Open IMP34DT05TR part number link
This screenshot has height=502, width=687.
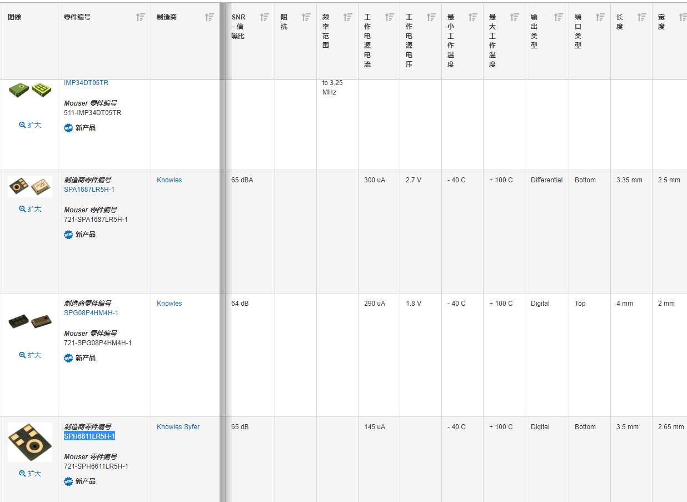(x=86, y=83)
